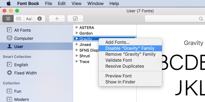Expand the Gordon font family triangle

(x=77, y=33)
